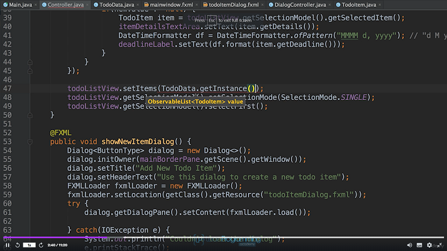The image size is (447, 251).
Task: Click the try keyword on line 60
Action: click(73, 203)
